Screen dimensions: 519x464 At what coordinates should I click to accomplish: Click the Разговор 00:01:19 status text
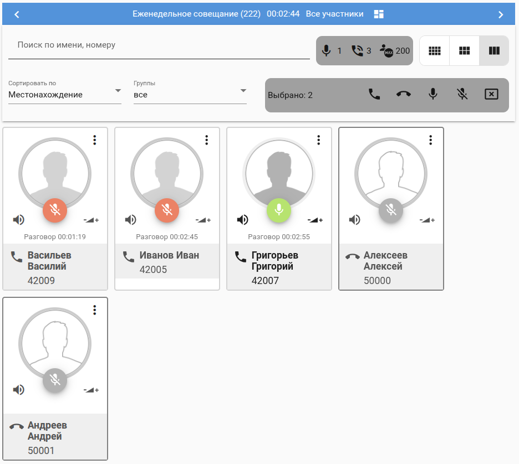55,236
